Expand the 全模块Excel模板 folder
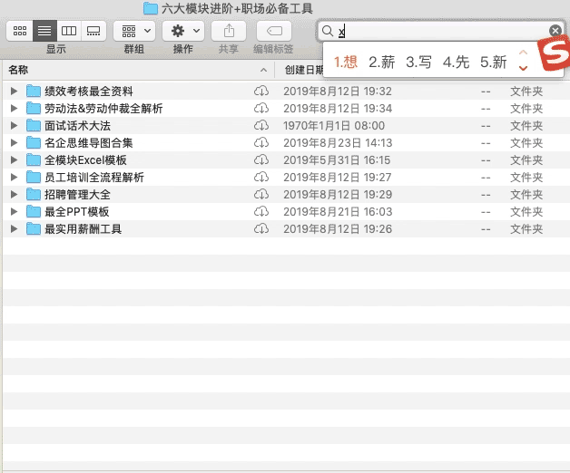The height and width of the screenshot is (473, 570). (x=14, y=160)
